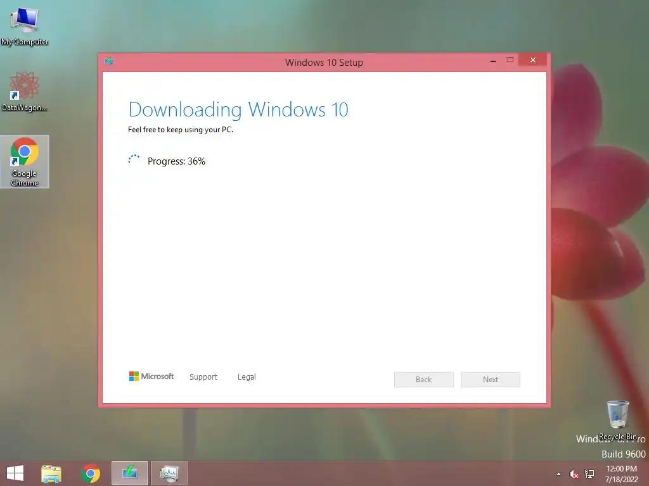Open the Legal link
The image size is (649, 486).
point(247,377)
